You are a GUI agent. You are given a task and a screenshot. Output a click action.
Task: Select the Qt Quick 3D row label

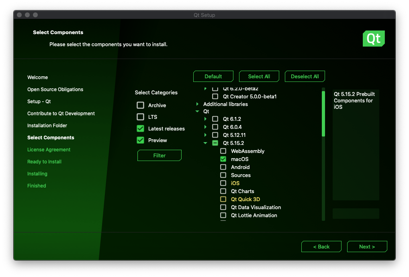click(245, 200)
